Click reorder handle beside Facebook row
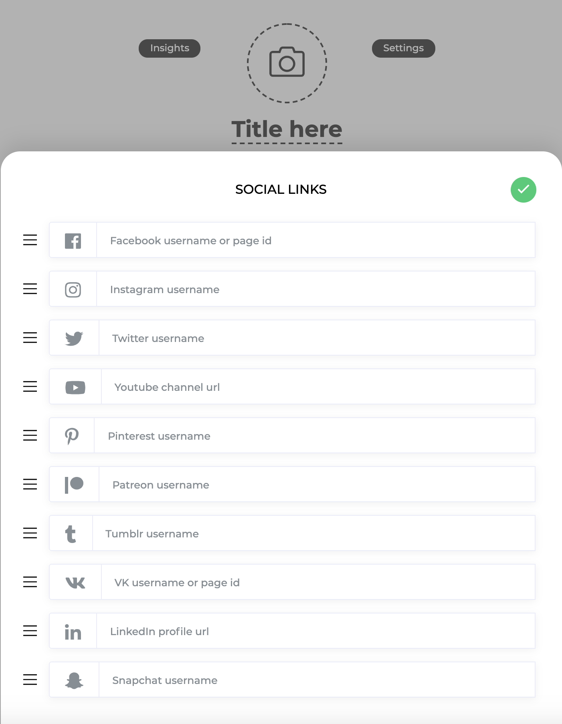Viewport: 562px width, 724px height. tap(30, 240)
